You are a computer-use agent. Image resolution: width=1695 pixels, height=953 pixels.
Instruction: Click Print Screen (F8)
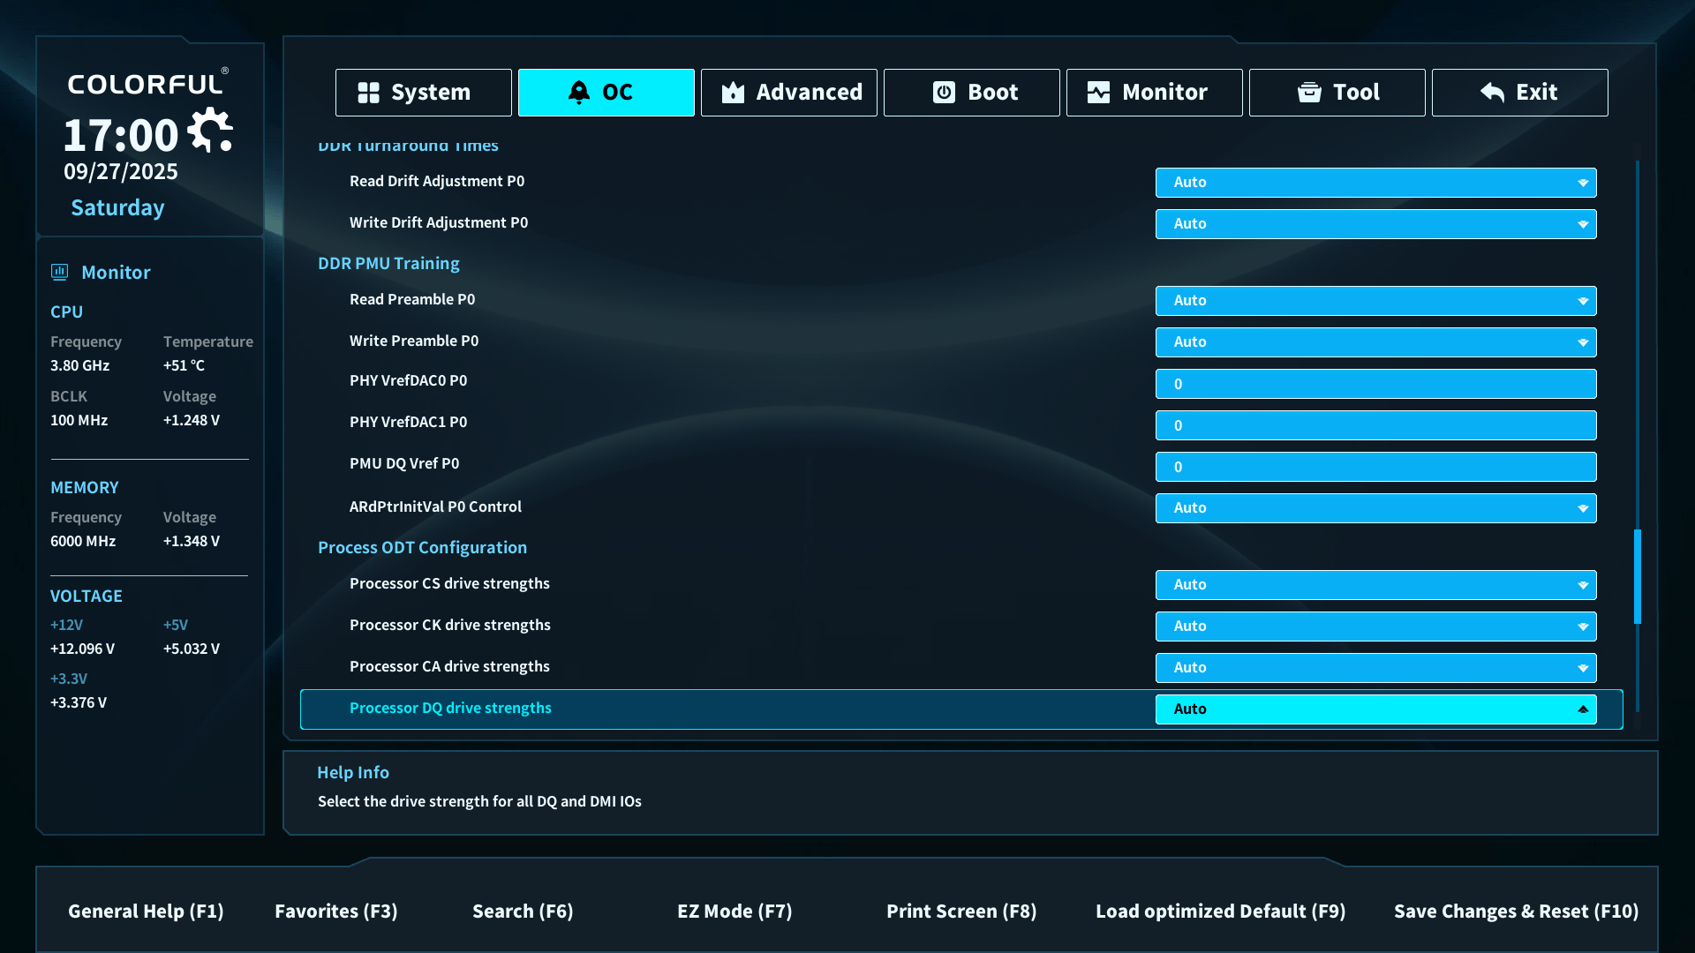pos(961,911)
